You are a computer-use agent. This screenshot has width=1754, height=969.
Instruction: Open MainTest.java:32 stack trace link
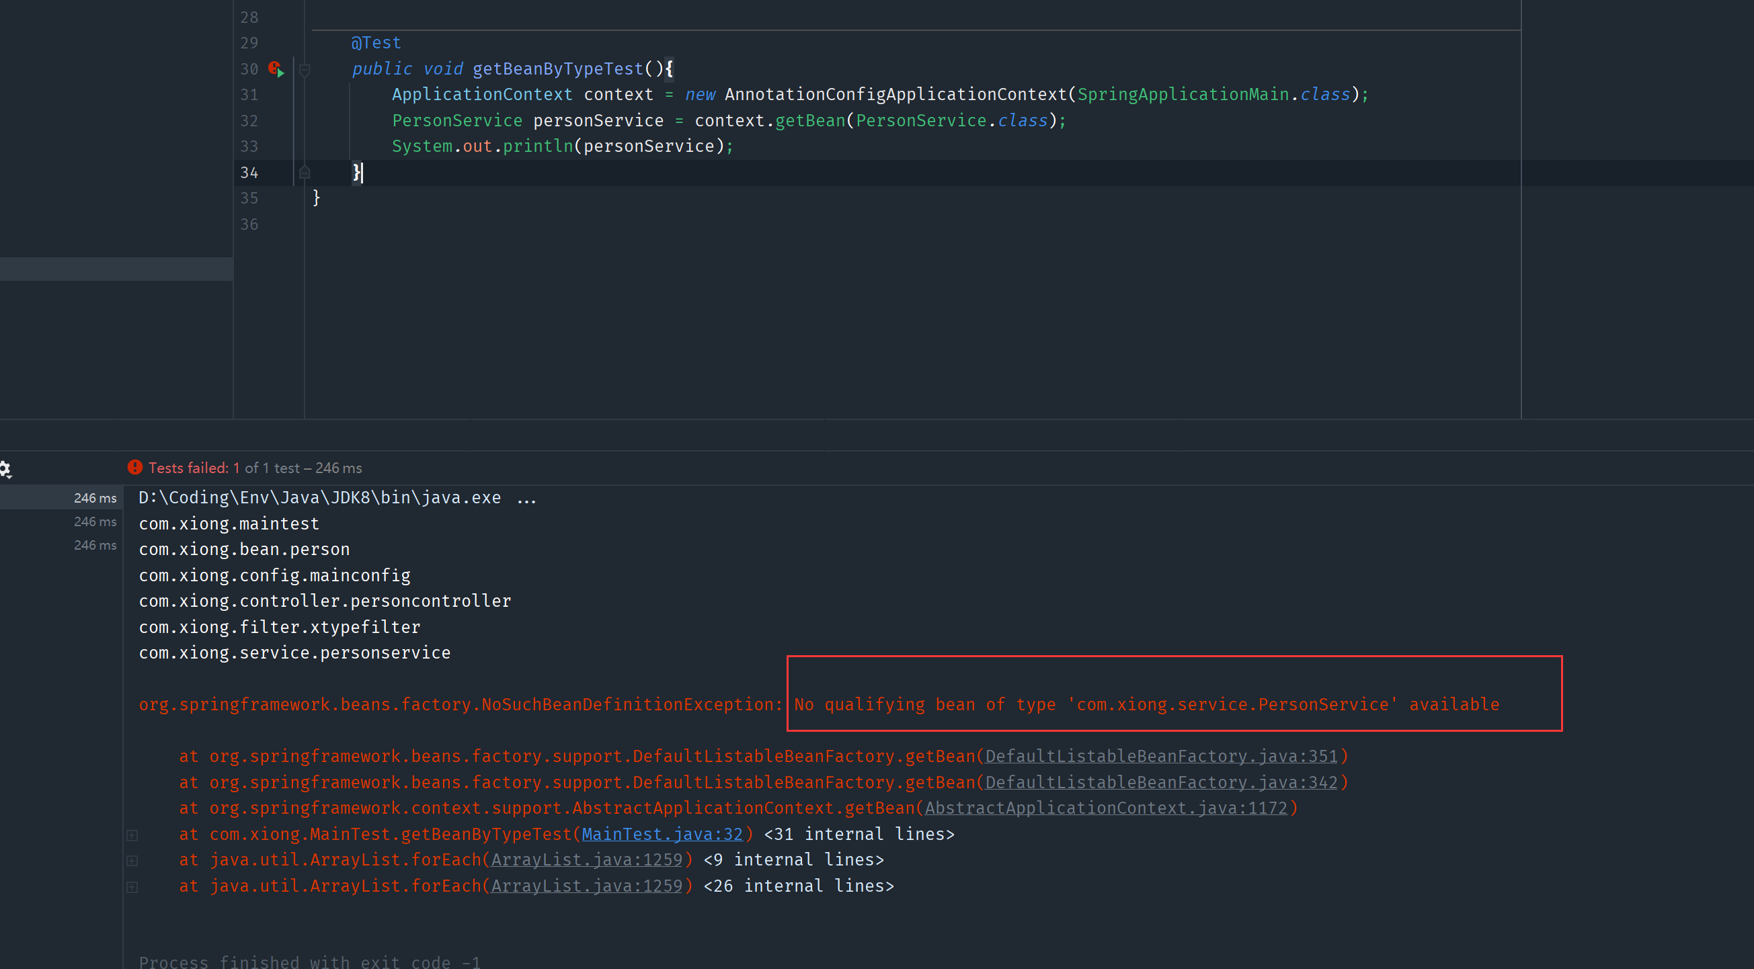[x=661, y=834]
